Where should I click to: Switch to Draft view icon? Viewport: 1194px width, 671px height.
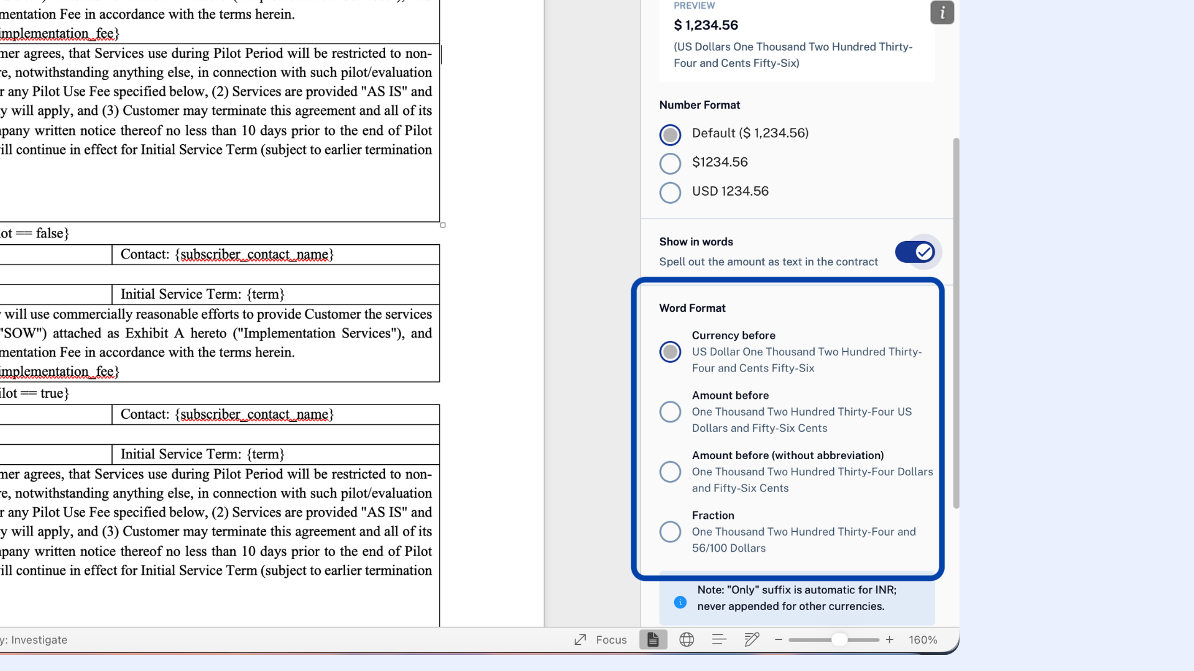752,639
